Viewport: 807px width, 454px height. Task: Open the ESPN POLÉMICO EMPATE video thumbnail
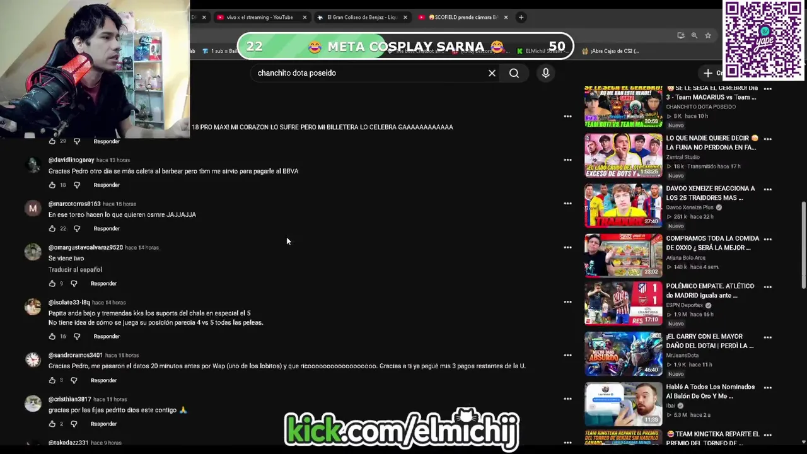pos(623,303)
